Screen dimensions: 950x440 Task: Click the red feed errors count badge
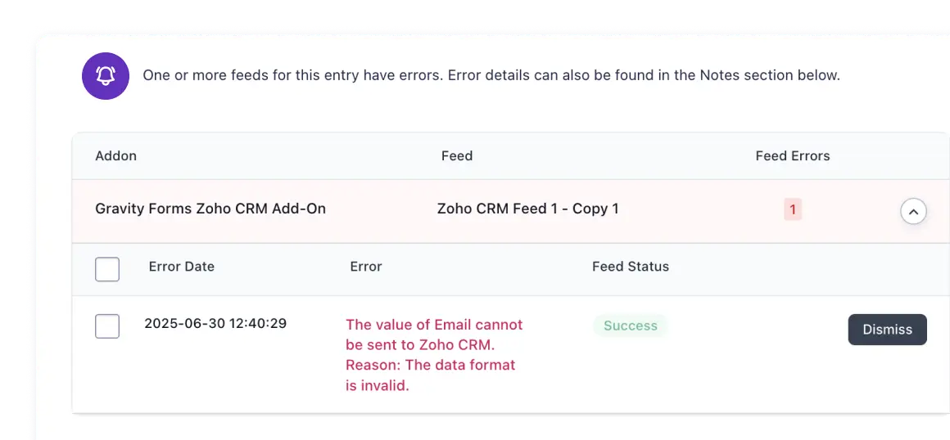pyautogui.click(x=793, y=210)
